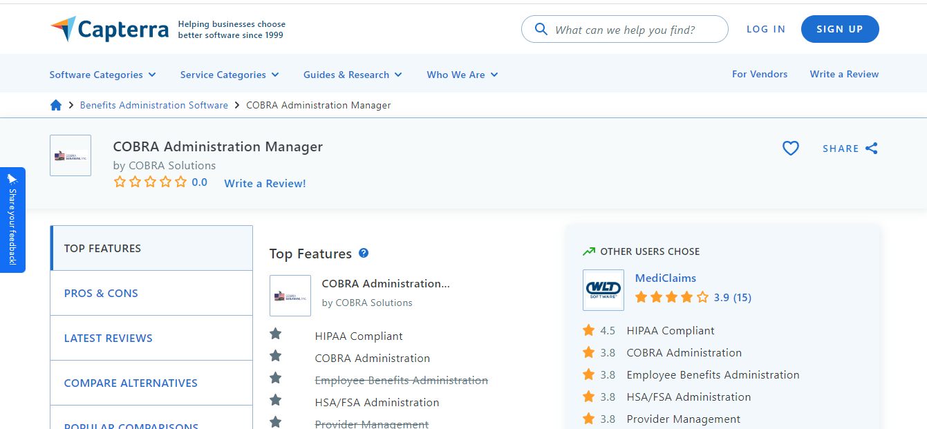Click COBRA Solutions logo in product header
927x429 pixels.
pyautogui.click(x=71, y=155)
